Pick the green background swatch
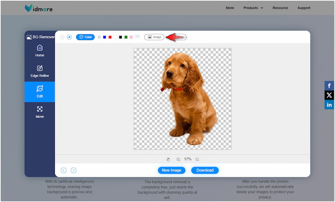The width and height of the screenshot is (335, 202). coord(126,37)
